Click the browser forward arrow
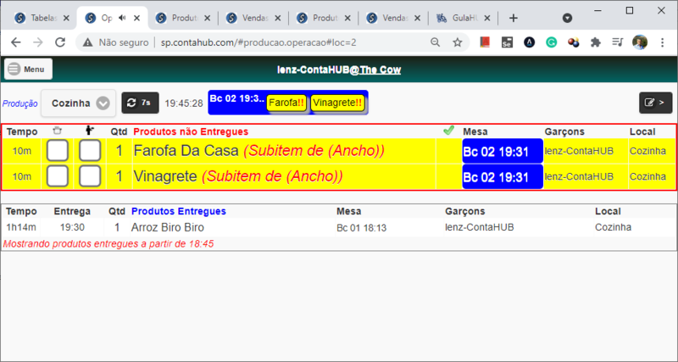Screen dimensions: 678x362 coord(38,42)
